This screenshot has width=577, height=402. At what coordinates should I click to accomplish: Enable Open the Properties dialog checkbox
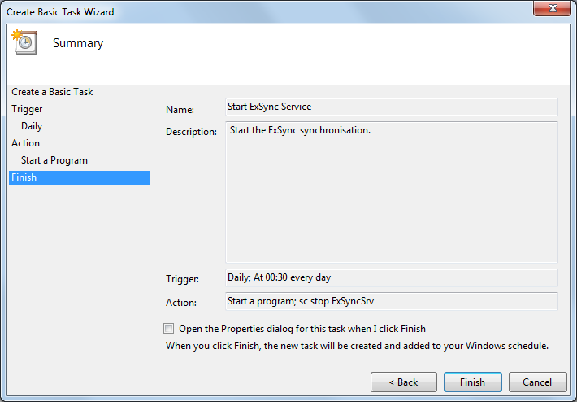coord(168,328)
